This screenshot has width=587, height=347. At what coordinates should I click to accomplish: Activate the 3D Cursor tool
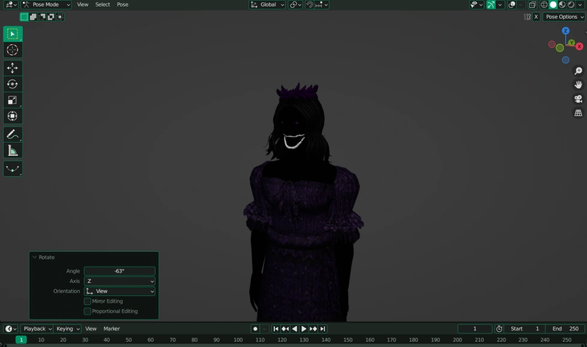[13, 50]
